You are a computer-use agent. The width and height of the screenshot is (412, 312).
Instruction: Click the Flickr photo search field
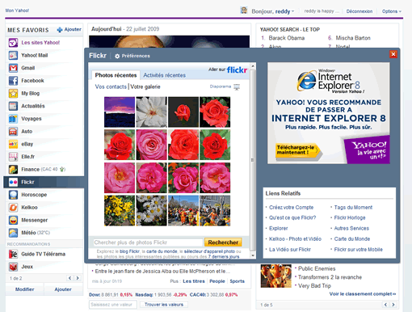[x=148, y=242]
